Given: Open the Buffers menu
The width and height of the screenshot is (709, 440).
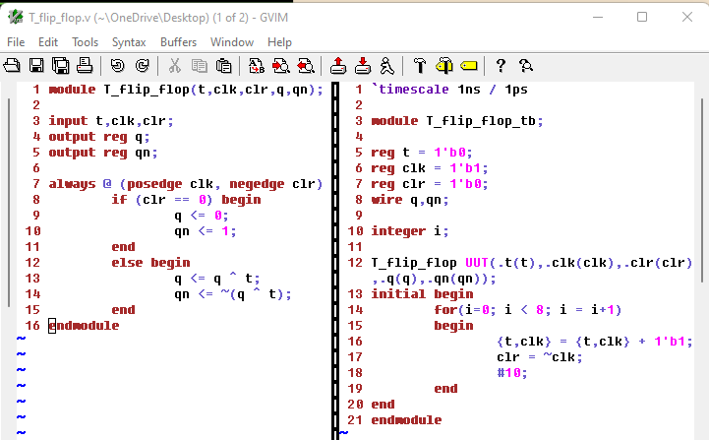Looking at the screenshot, I should [178, 42].
